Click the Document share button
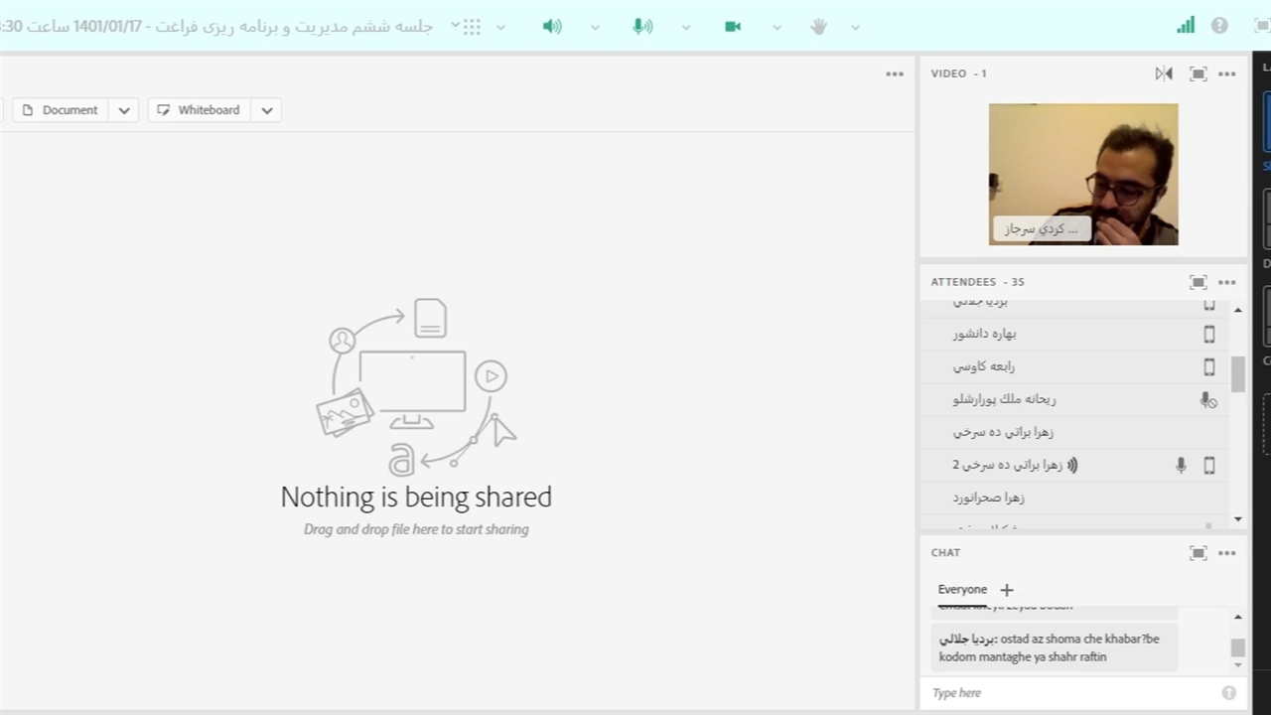 click(61, 110)
